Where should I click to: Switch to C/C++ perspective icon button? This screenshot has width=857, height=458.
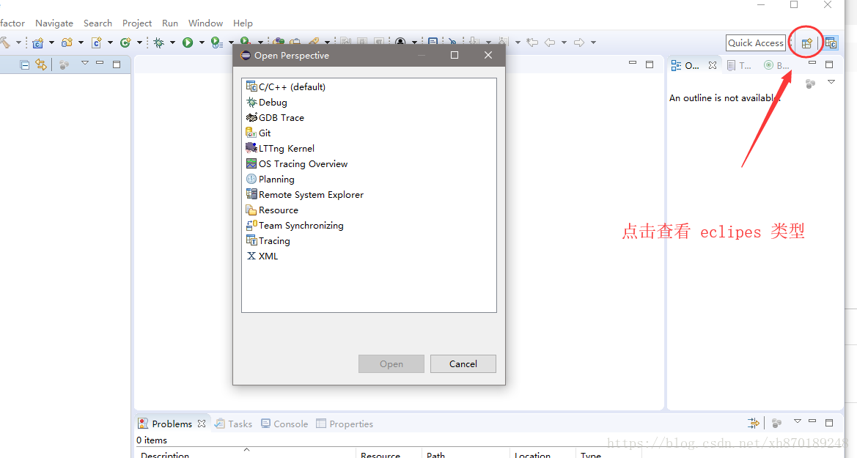click(831, 43)
